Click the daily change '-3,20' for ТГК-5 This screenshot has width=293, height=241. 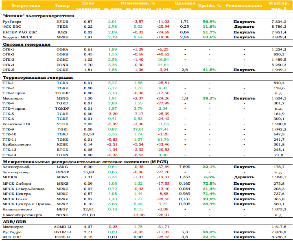click(112, 114)
